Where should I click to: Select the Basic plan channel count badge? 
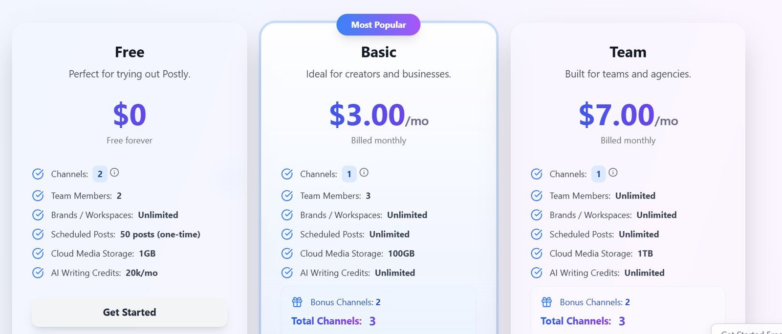349,174
